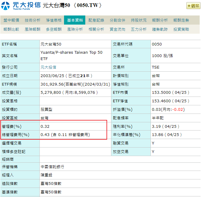
Task: Add ETF to watchlist with +觀察 button
Action: point(193,6)
